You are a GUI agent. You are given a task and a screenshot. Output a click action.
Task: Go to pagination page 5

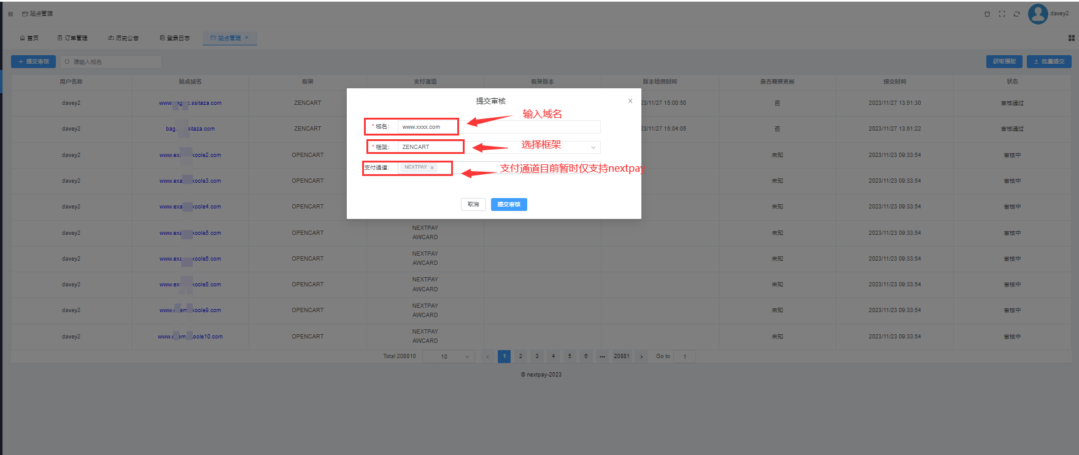pyautogui.click(x=570, y=356)
